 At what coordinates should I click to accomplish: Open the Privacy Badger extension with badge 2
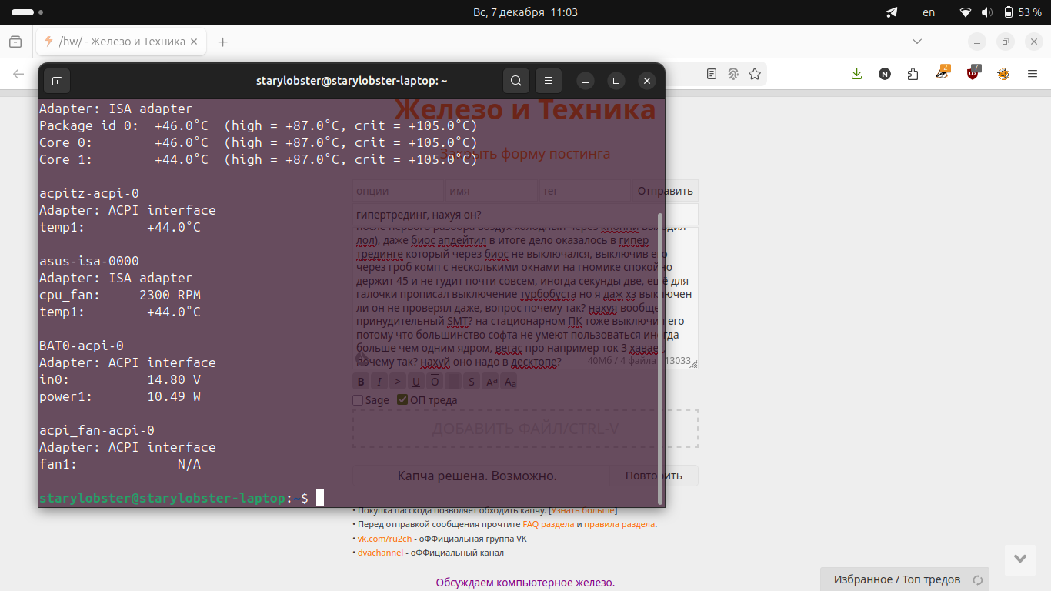(x=943, y=73)
